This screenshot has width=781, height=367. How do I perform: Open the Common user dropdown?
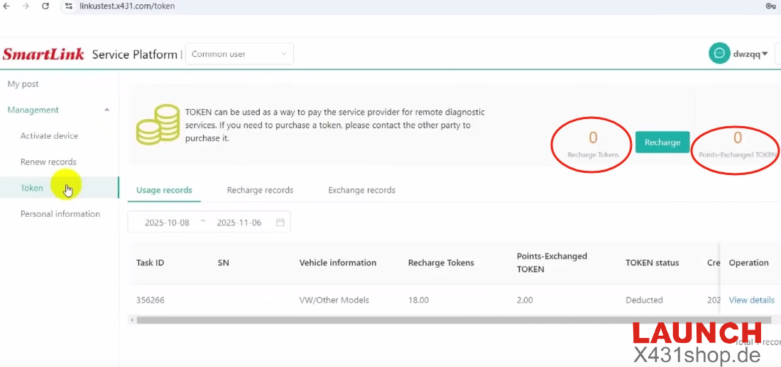(x=239, y=54)
